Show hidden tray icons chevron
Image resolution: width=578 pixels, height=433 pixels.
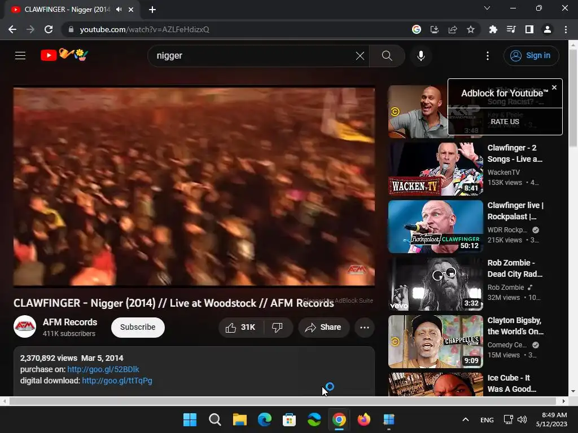tap(466, 419)
